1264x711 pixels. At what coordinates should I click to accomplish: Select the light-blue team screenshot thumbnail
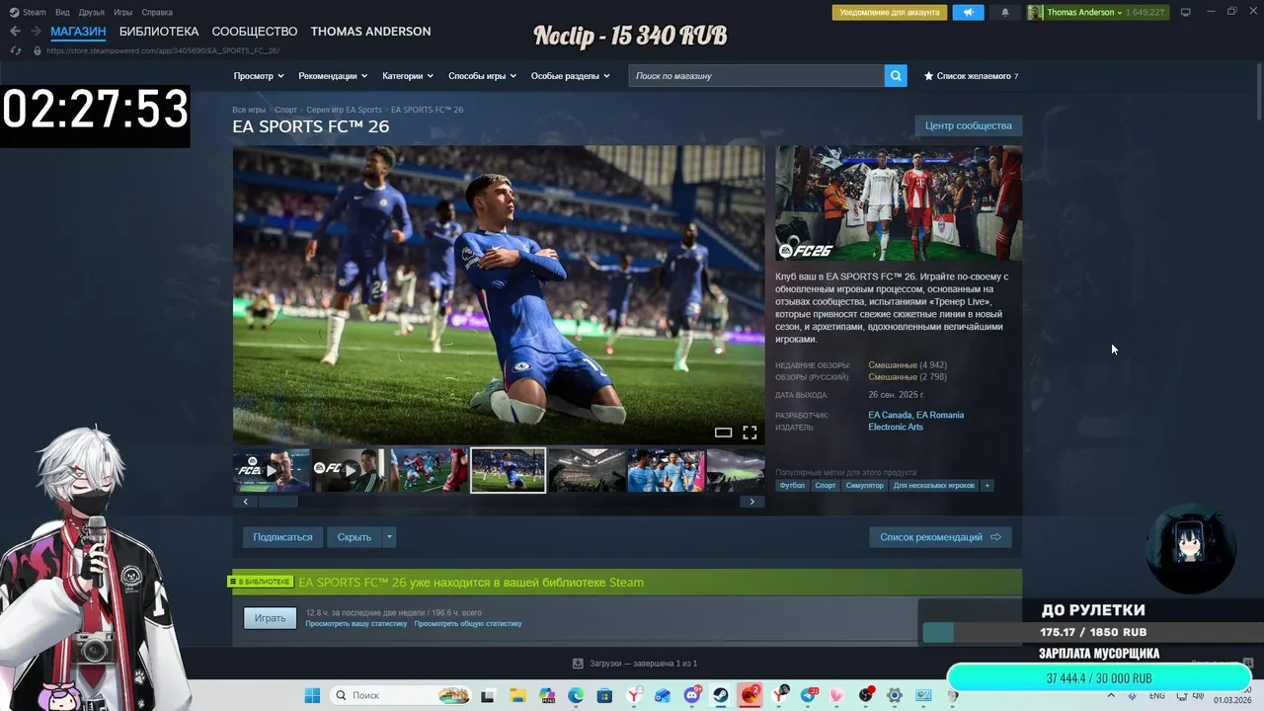point(667,470)
